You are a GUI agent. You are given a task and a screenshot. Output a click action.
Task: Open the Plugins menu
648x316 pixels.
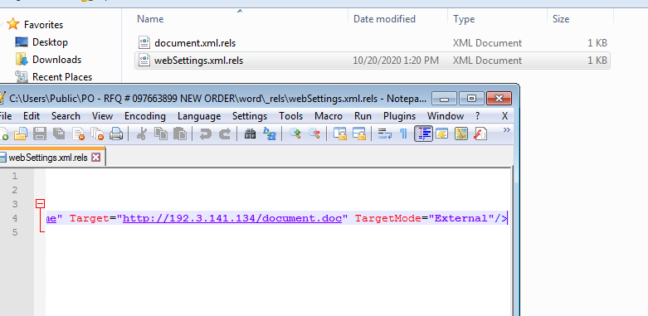399,116
